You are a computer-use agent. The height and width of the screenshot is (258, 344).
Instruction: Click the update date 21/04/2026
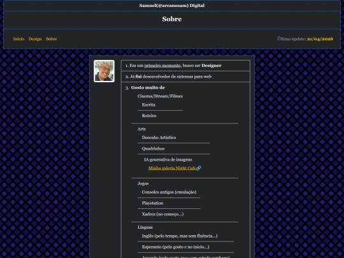320,39
